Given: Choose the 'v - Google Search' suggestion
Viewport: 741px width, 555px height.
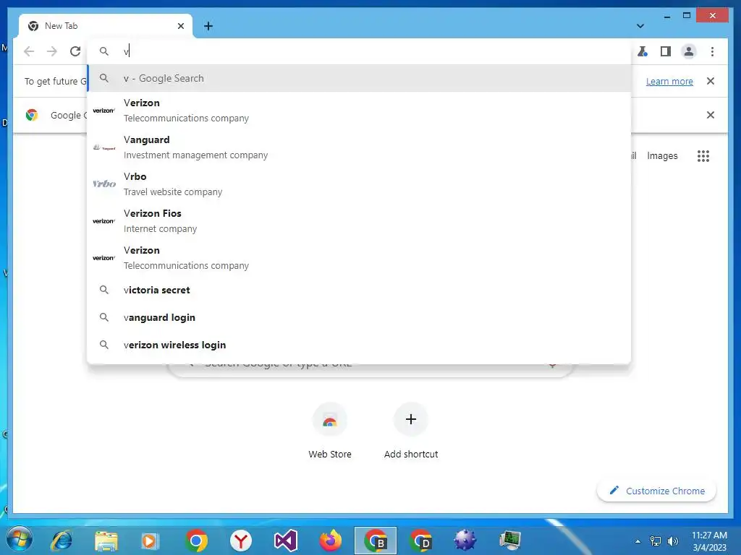Looking at the screenshot, I should click(x=359, y=78).
